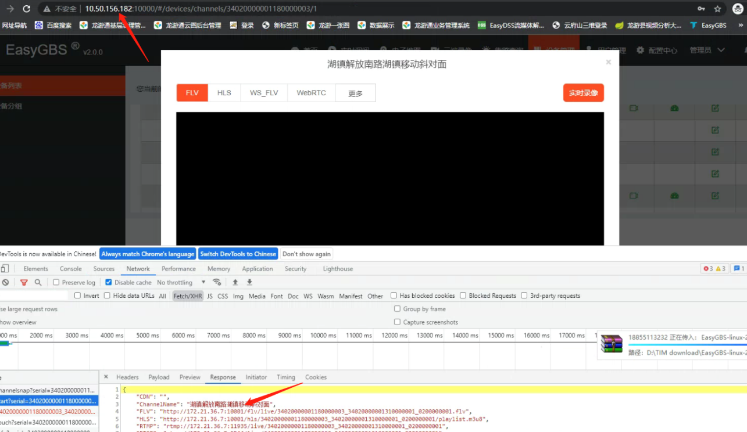Open the browser profile avatar icon
747x432 pixels.
[737, 9]
